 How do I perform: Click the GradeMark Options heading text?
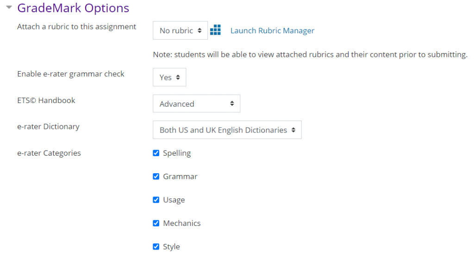[73, 8]
